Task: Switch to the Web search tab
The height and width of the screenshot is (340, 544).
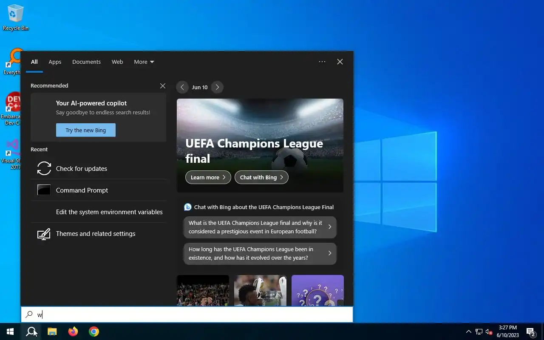Action: click(x=117, y=62)
